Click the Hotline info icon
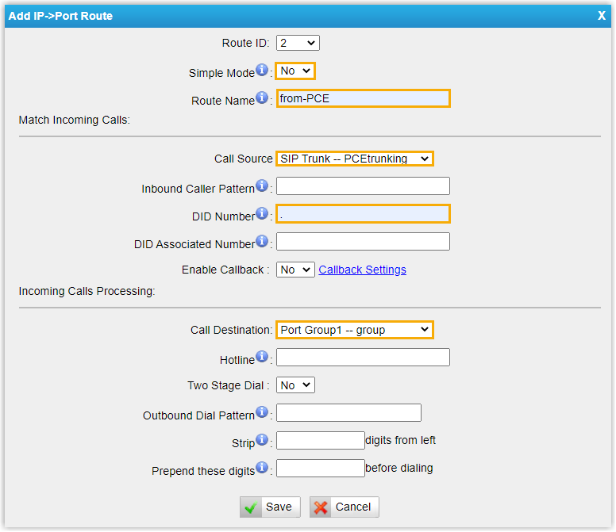This screenshot has height=532, width=616. (x=262, y=357)
